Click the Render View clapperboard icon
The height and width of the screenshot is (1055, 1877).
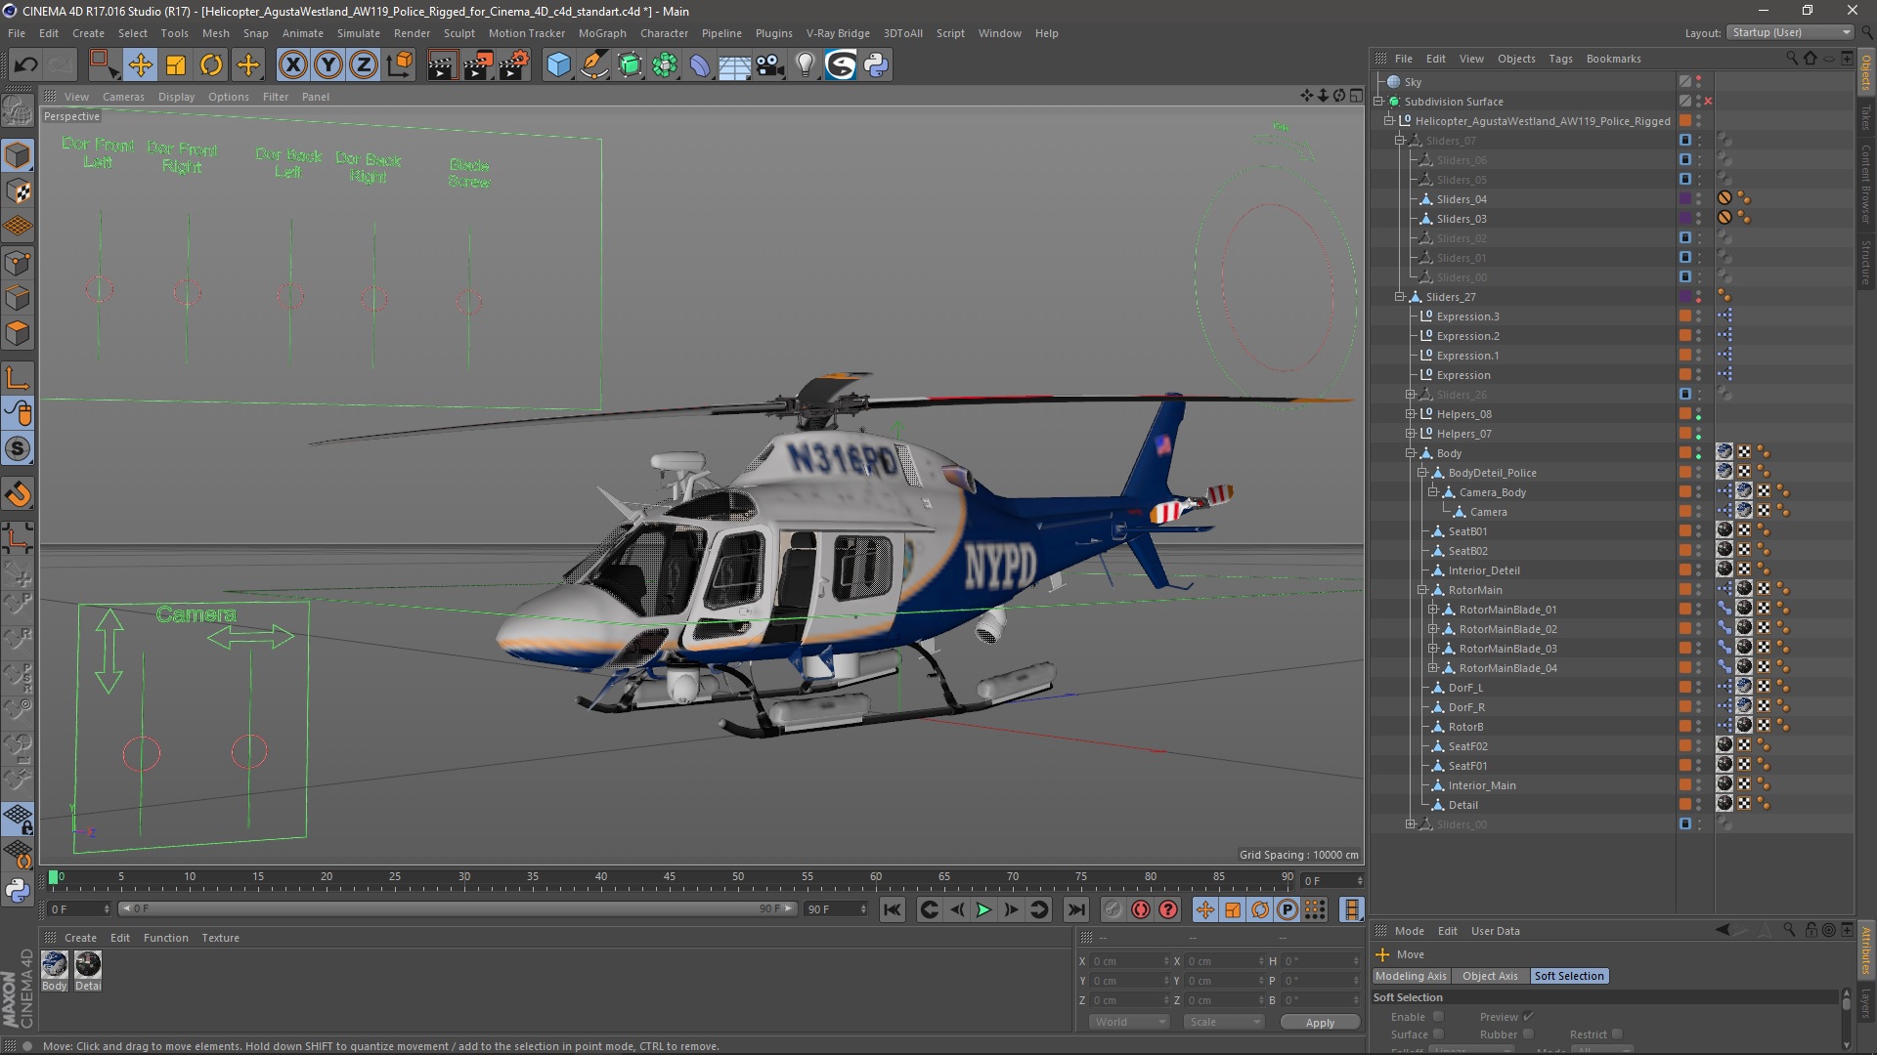point(442,65)
